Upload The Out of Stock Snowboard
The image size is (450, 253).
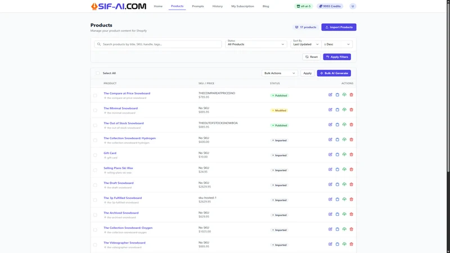344,124
